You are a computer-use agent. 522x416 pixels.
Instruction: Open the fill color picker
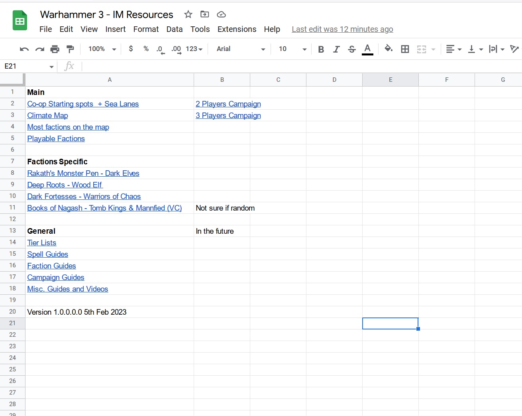click(x=389, y=49)
